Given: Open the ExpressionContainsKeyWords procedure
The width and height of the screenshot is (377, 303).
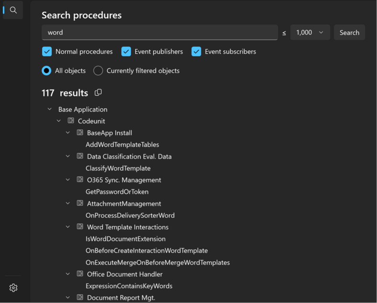Looking at the screenshot, I should [129, 286].
